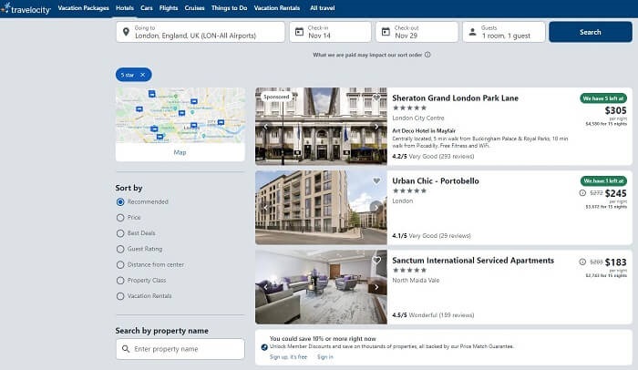
Task: Open the Check-out date picker
Action: tap(417, 32)
